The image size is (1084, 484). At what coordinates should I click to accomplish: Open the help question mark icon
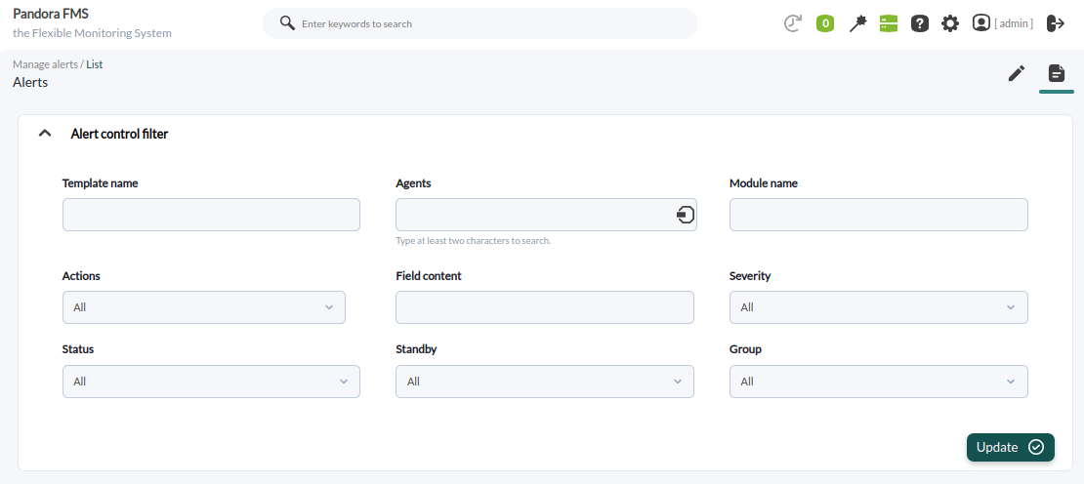coord(919,23)
